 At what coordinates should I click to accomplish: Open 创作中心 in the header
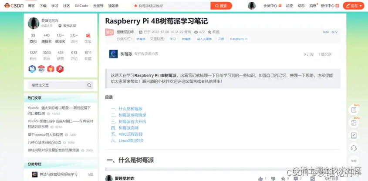(330, 6)
